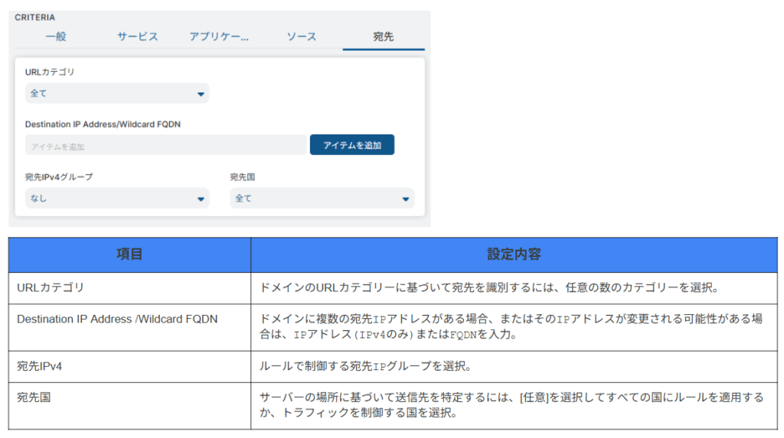784x438 pixels.
Task: Select the 宛先 tab
Action: (x=384, y=37)
